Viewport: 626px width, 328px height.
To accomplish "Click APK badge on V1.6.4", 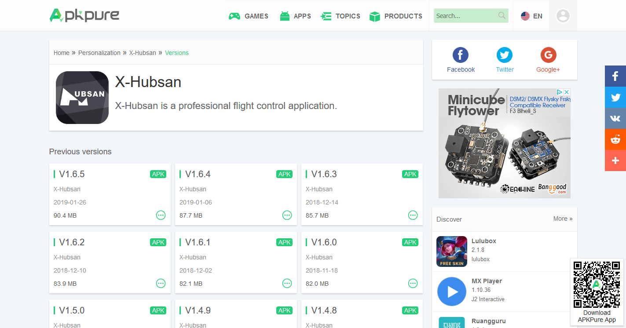I will point(284,174).
